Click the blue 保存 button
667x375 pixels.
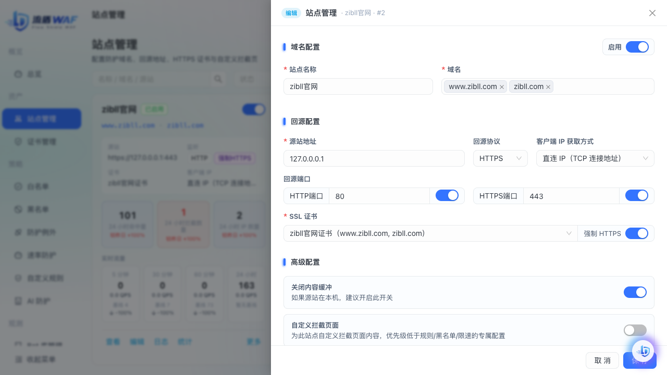tap(640, 360)
